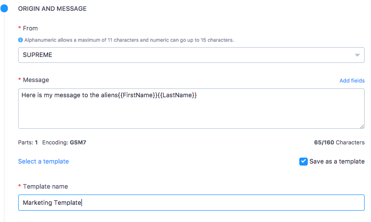Click the message box resize handle
Image resolution: width=371 pixels, height=222 pixels.
click(x=362, y=127)
